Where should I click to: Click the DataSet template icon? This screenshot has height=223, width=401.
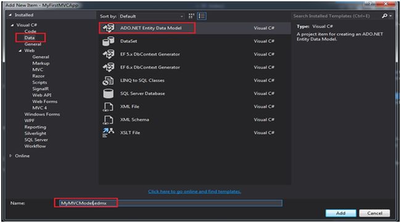click(109, 41)
